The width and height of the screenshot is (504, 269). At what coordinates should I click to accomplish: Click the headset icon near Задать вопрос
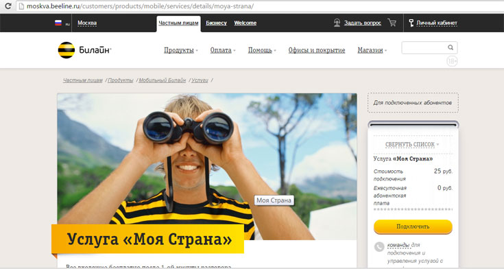337,23
